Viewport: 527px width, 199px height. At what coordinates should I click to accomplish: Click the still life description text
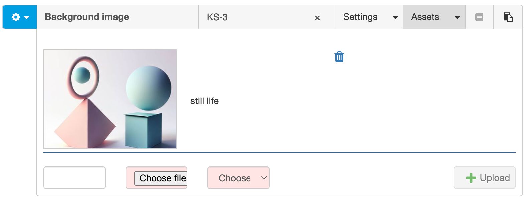click(x=205, y=101)
